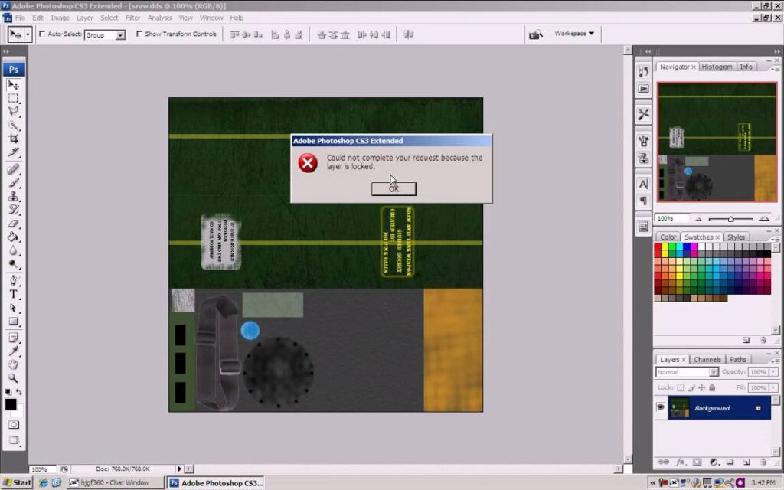Pick the Eraser tool in the toolbox
Image resolution: width=784 pixels, height=490 pixels.
point(14,223)
